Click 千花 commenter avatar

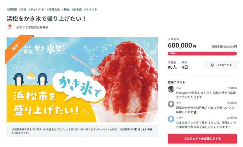pos(171,104)
